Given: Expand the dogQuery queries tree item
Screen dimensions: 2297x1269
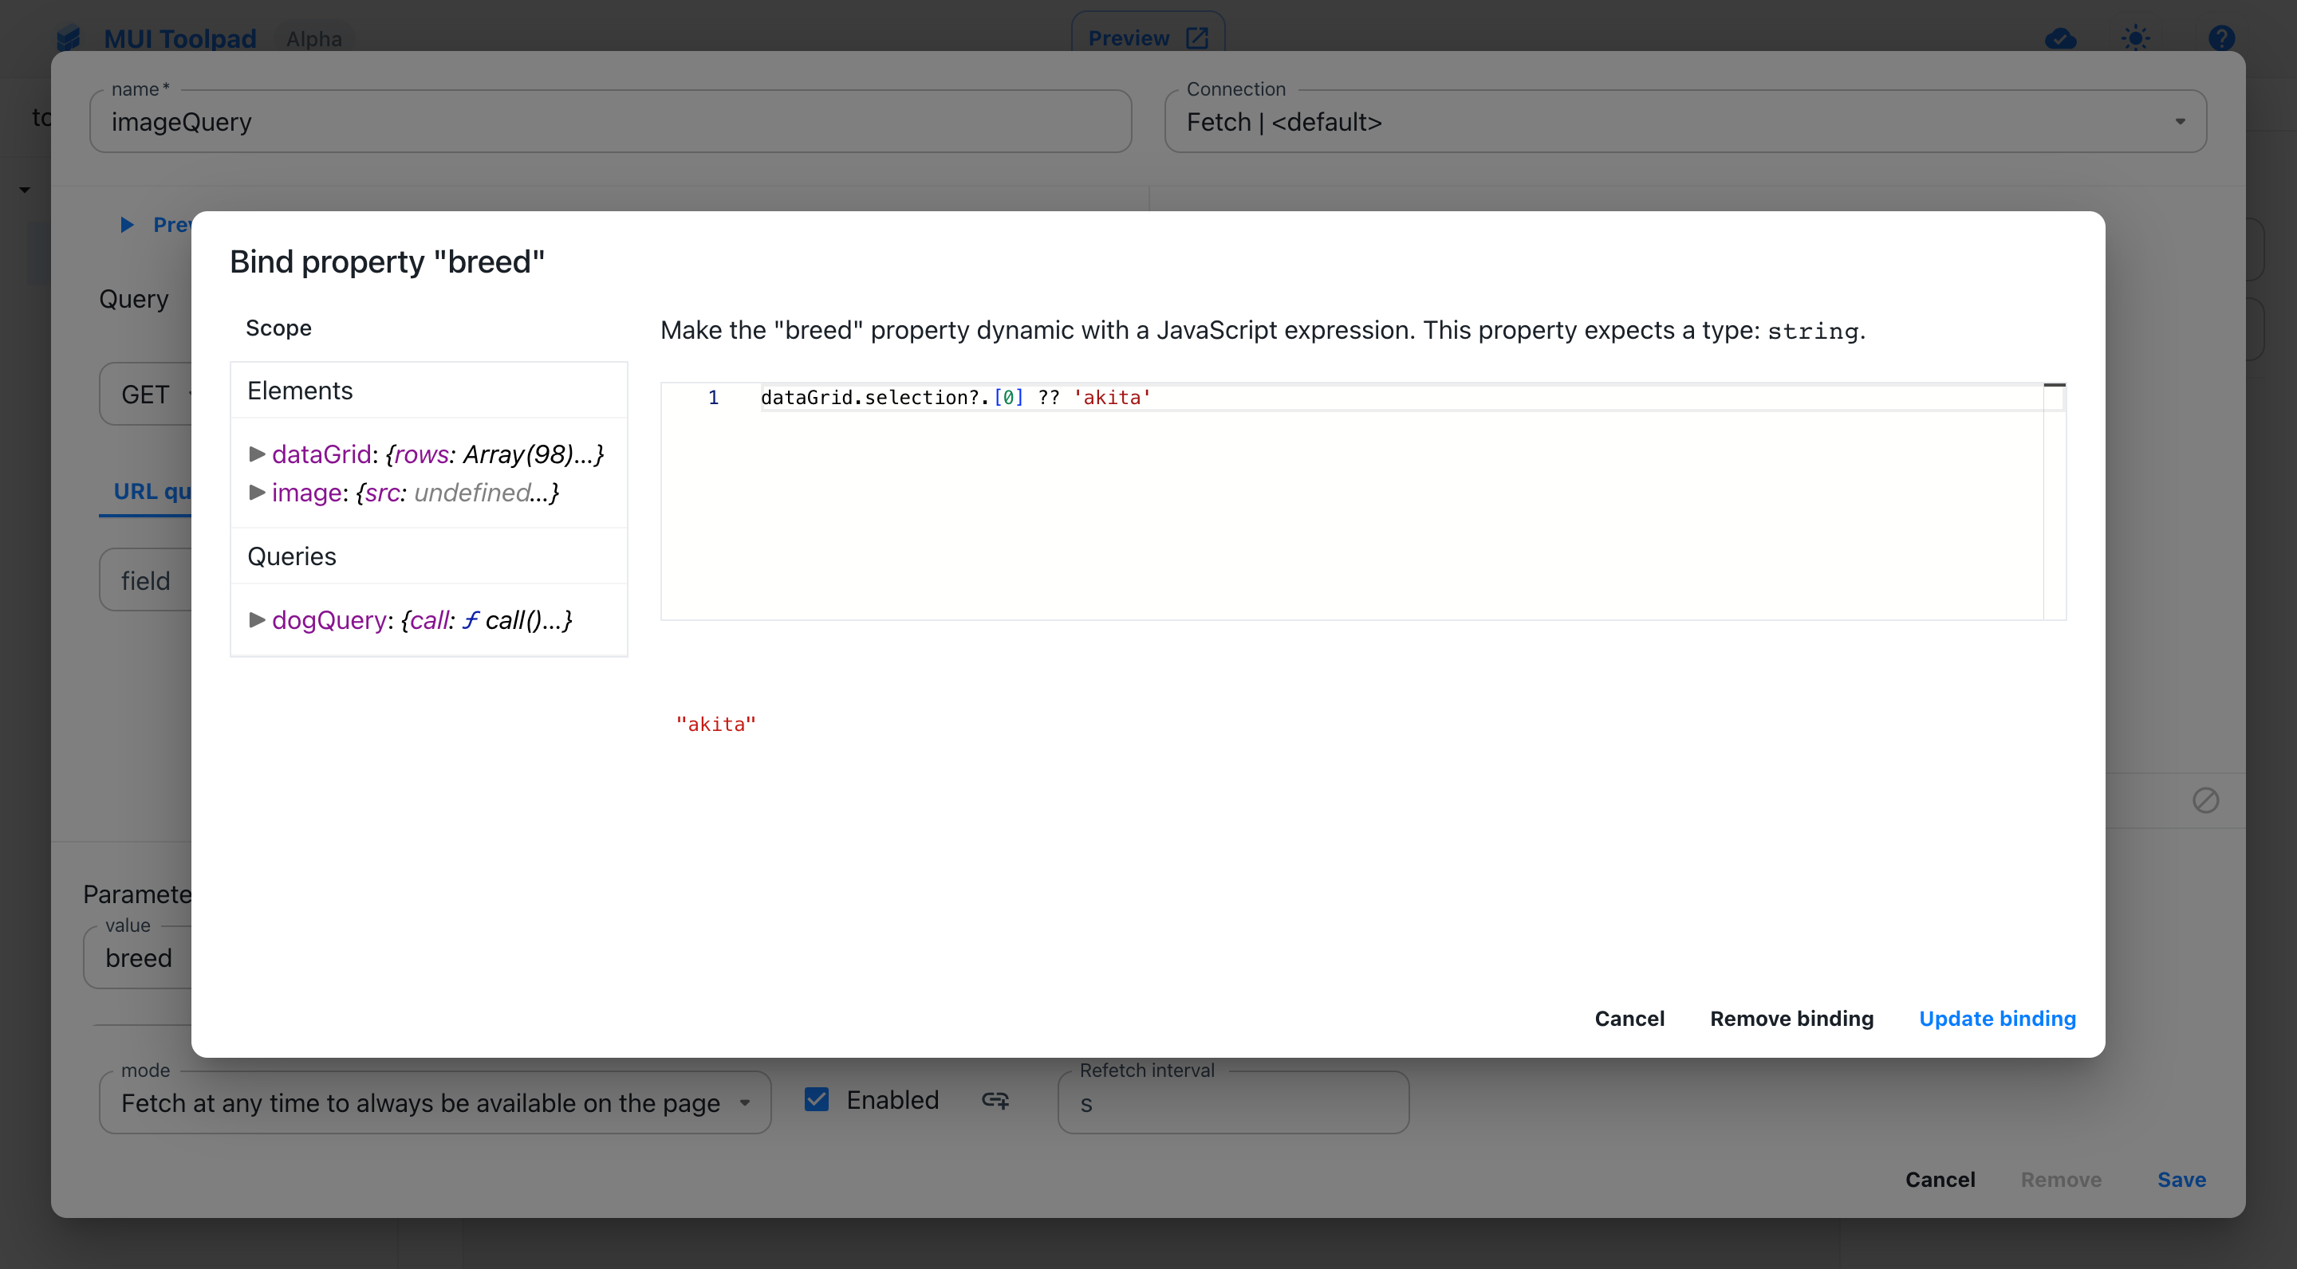Looking at the screenshot, I should pos(257,619).
